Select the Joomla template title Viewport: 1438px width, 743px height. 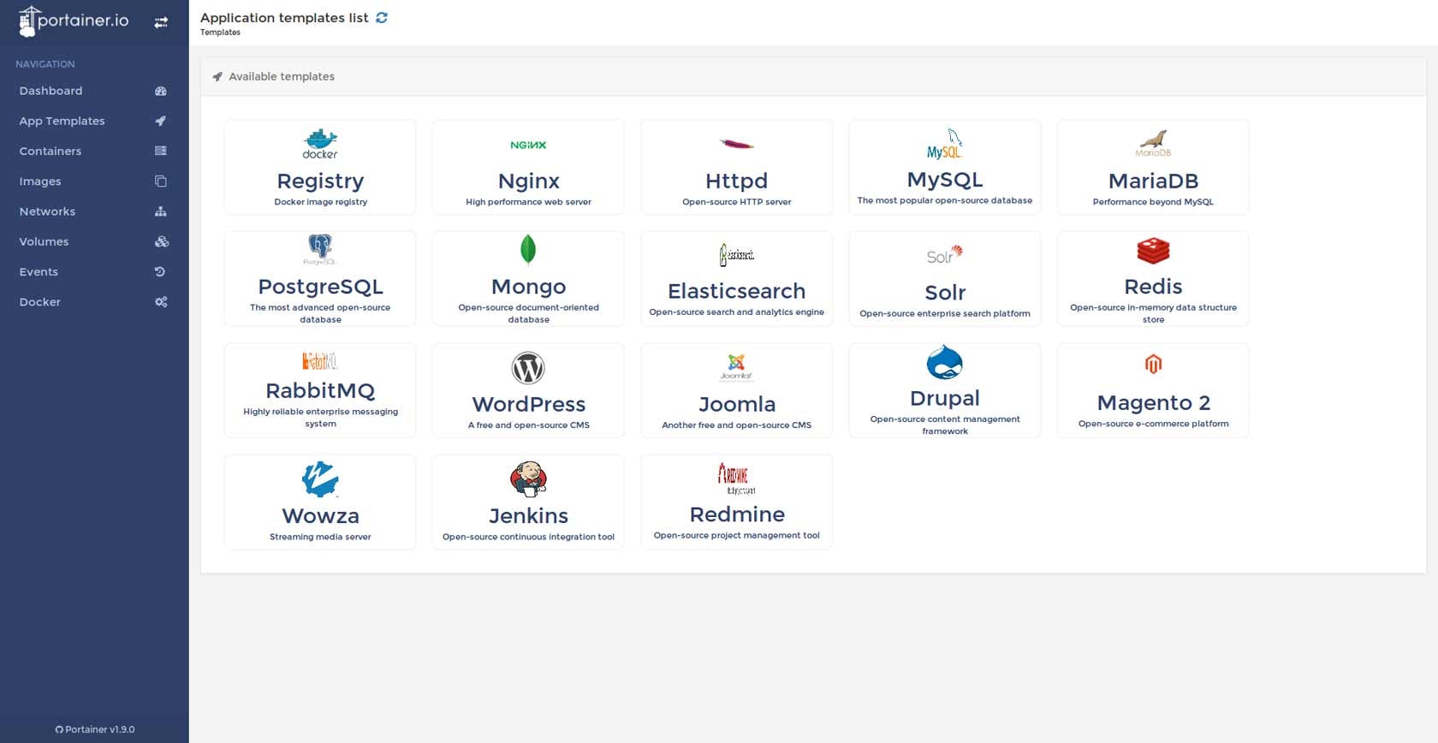pyautogui.click(x=736, y=404)
